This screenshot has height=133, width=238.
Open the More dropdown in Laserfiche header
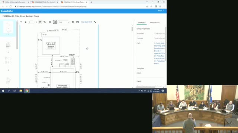pos(161,11)
